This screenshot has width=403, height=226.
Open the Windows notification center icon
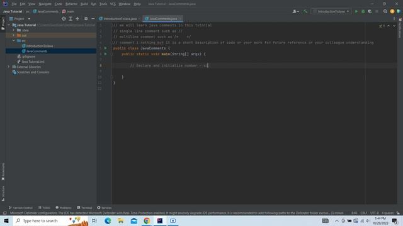tap(395, 220)
